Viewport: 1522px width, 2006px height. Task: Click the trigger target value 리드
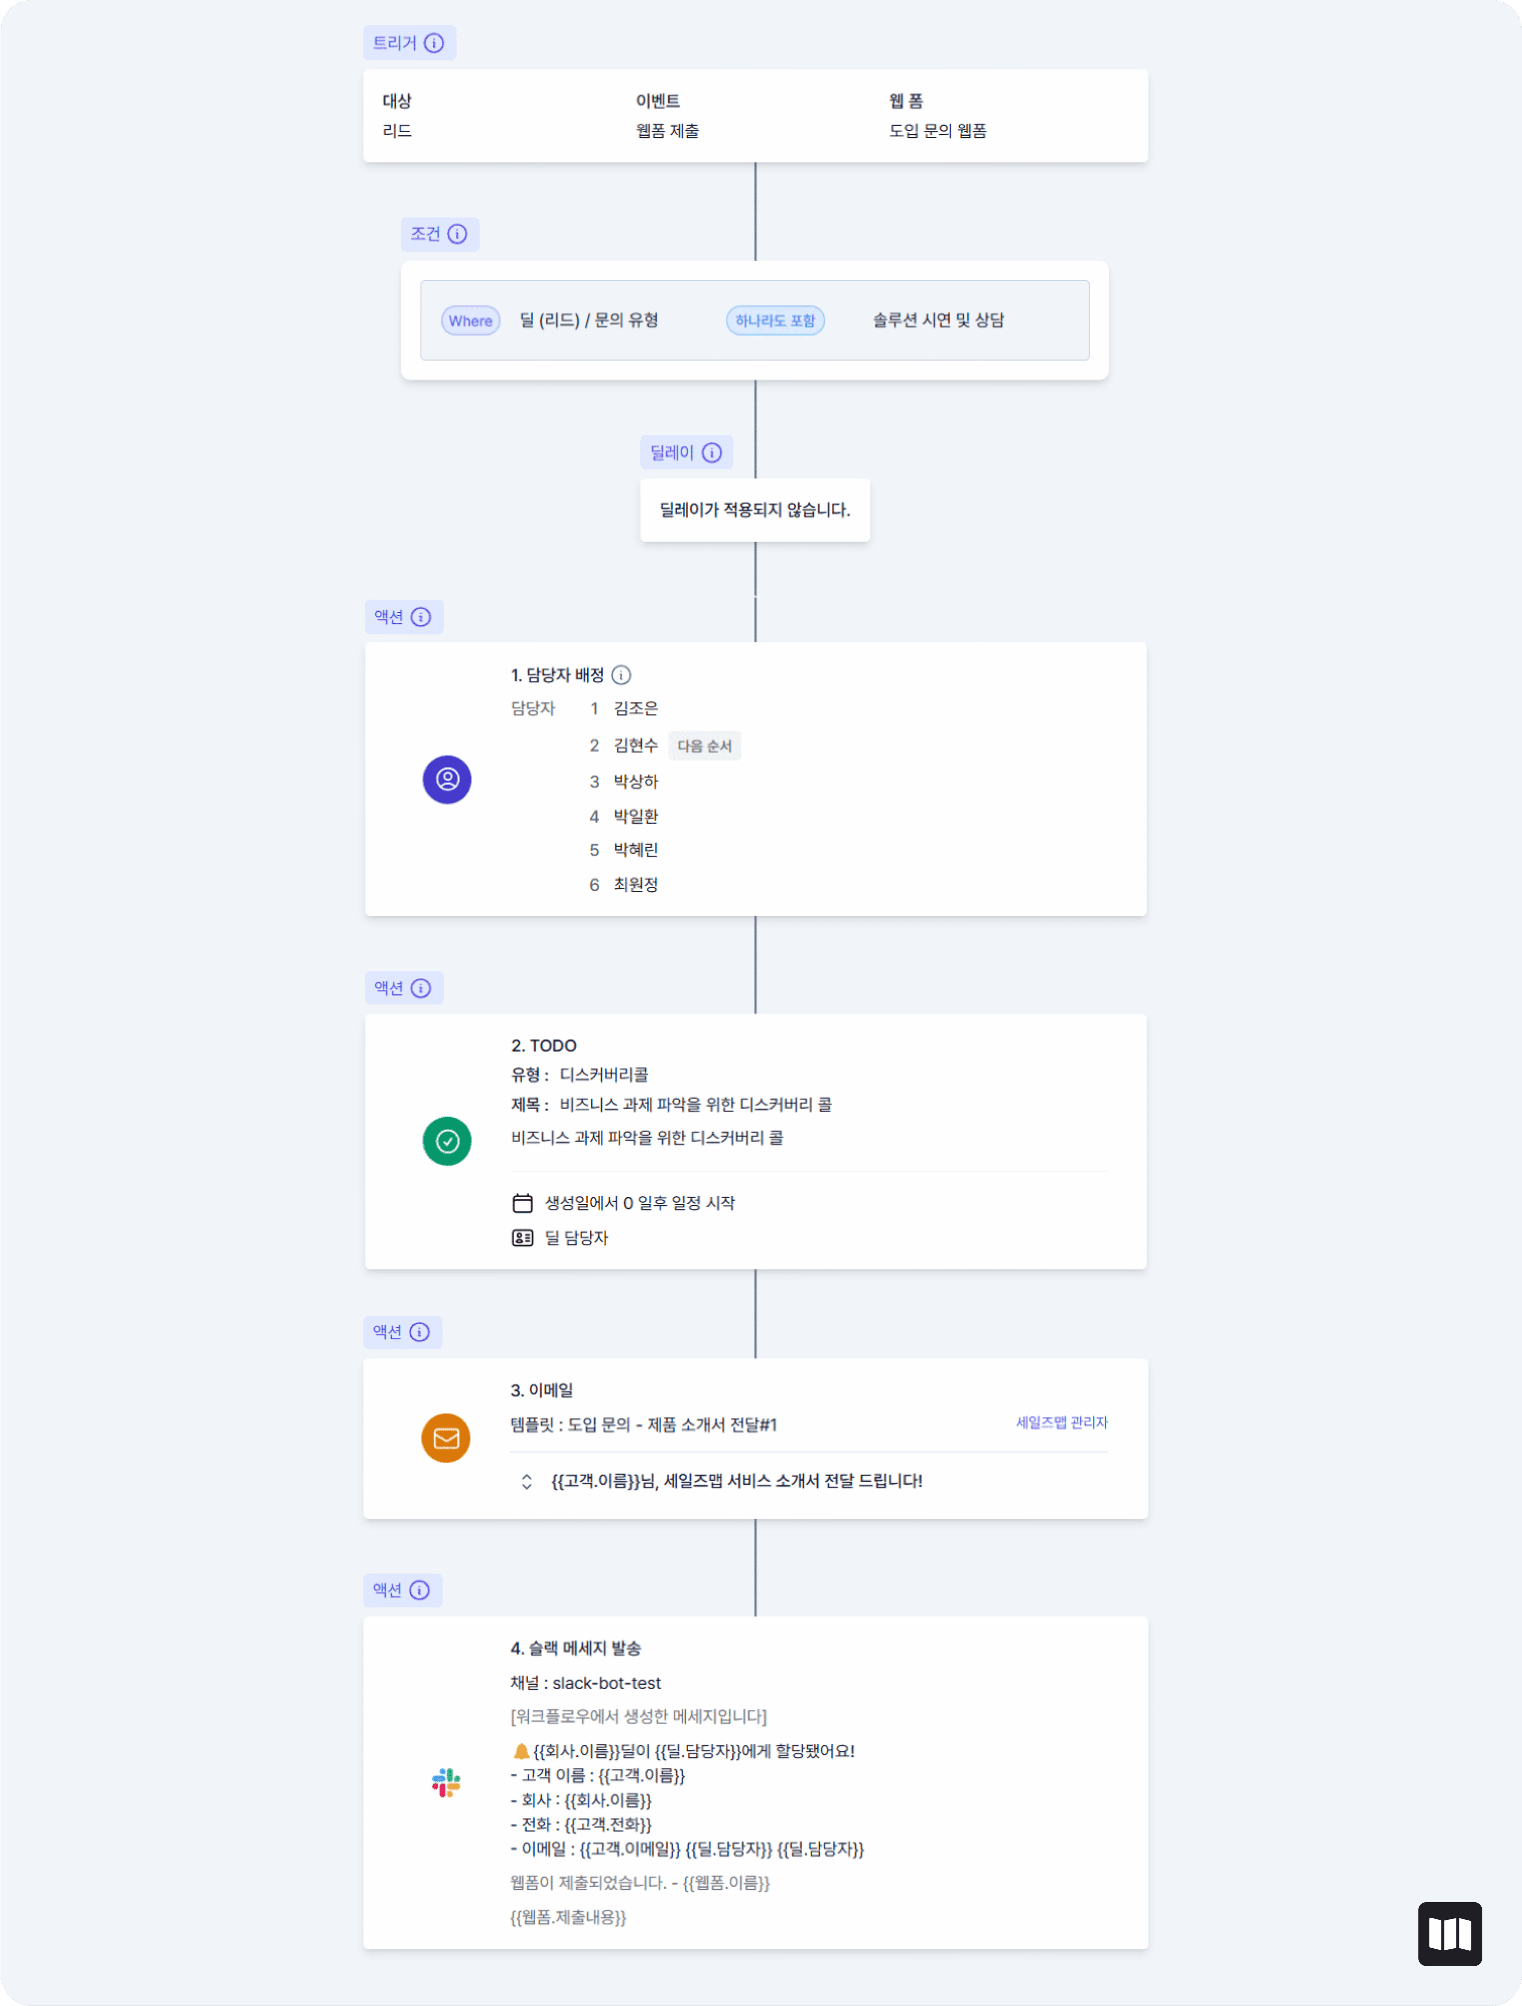(x=397, y=130)
